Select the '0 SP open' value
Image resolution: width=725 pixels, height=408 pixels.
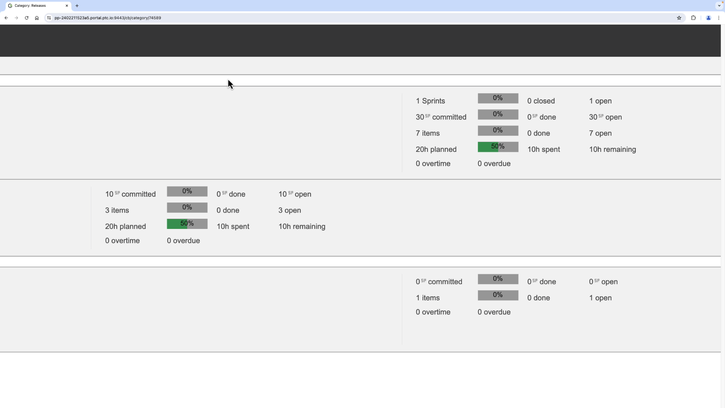point(603,282)
